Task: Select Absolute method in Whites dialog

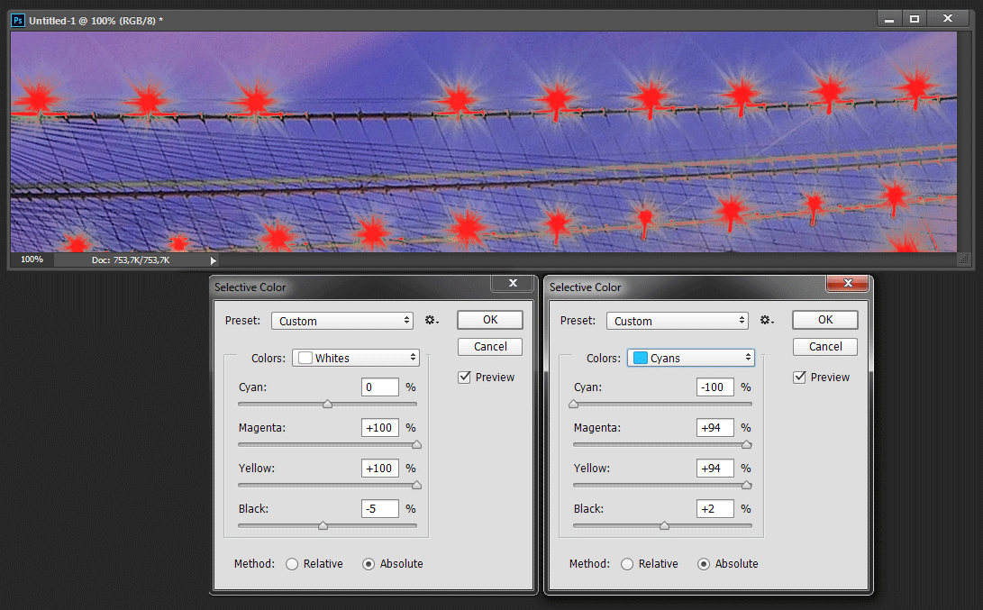Action: 369,564
